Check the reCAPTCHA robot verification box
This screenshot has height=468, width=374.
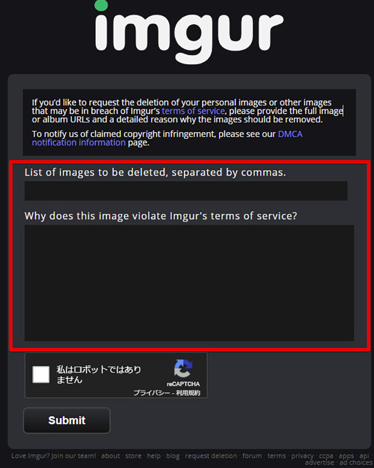41,375
